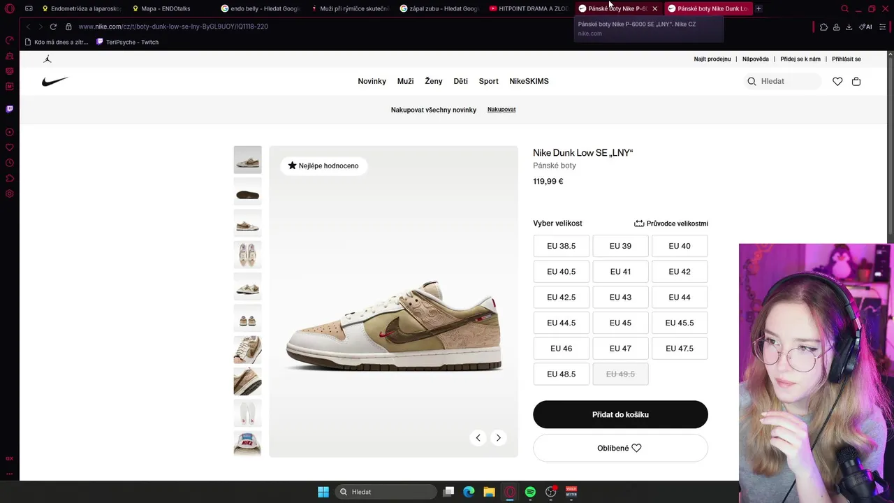Select size EU 42.5
The width and height of the screenshot is (894, 503).
pyautogui.click(x=562, y=297)
